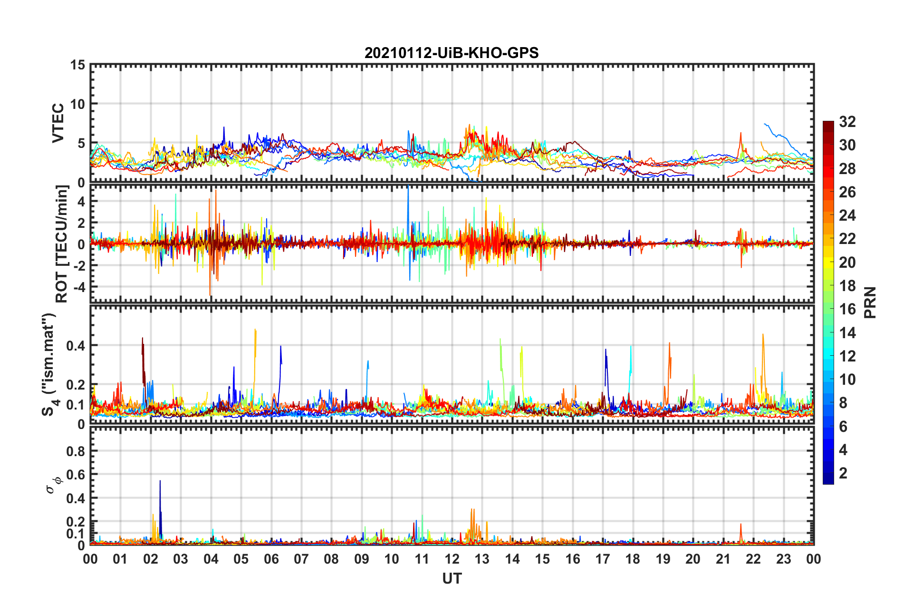Click the dark blue bottom of the PRN colorbar

(x=828, y=479)
